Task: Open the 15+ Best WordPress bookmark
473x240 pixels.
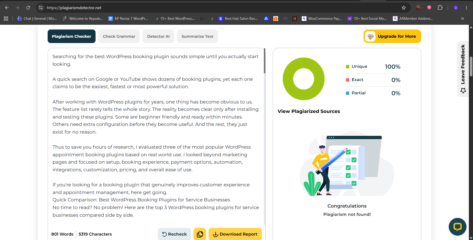Action: coord(174,19)
